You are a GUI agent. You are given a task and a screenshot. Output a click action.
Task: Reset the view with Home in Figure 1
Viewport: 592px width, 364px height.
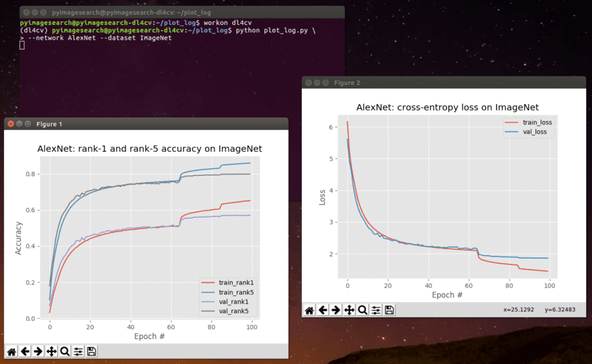(11, 351)
